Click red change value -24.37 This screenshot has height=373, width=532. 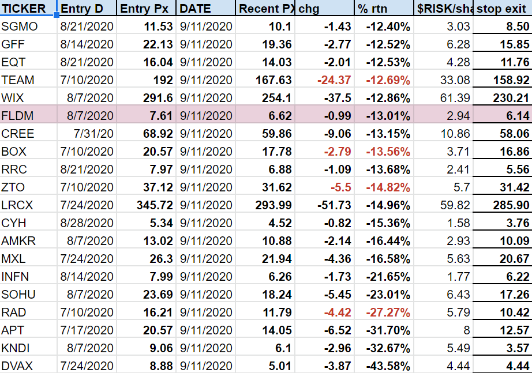(334, 80)
